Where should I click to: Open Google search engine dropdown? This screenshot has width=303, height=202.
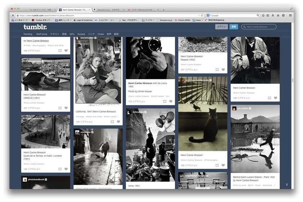[209, 16]
